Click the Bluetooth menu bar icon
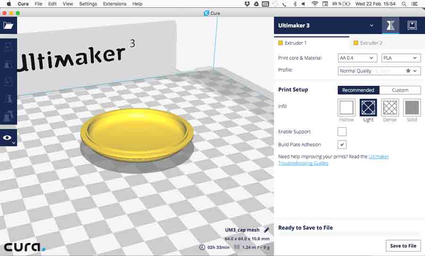The height and width of the screenshot is (256, 425). pyautogui.click(x=295, y=4)
